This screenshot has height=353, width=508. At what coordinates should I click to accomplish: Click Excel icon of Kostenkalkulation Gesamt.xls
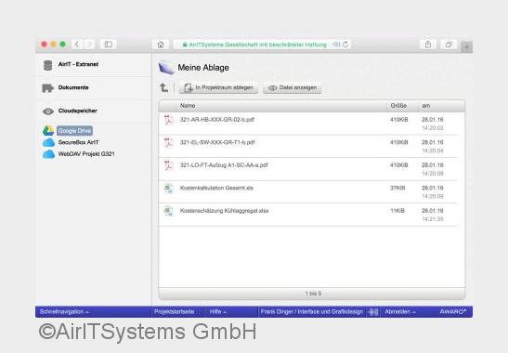point(168,189)
